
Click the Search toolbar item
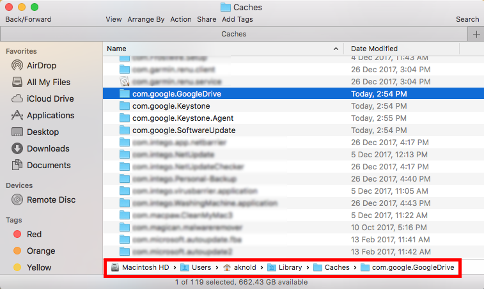click(467, 19)
